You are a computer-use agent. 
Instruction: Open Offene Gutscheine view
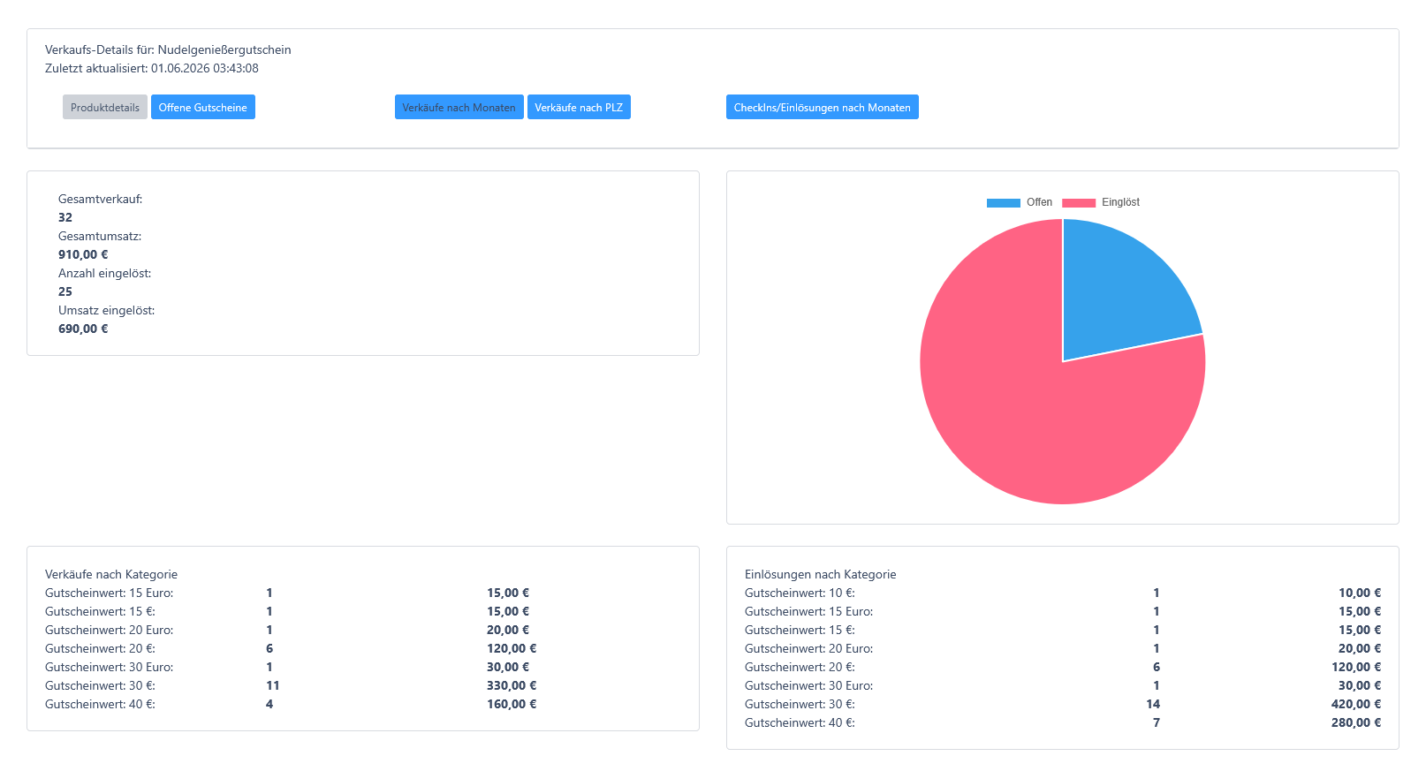pyautogui.click(x=203, y=107)
